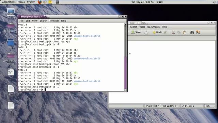
Task: Open the terminal File menu
Action: tap(21, 21)
